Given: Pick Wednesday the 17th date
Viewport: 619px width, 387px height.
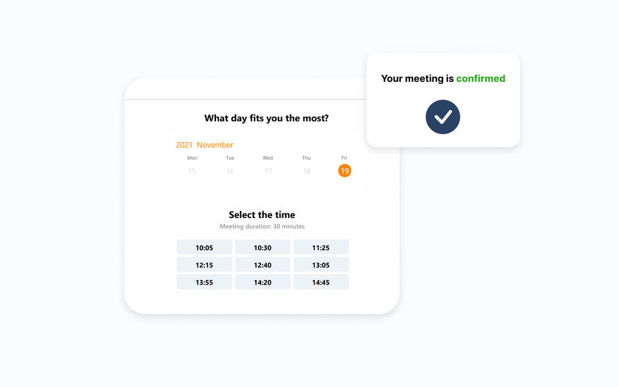Looking at the screenshot, I should click(x=268, y=171).
